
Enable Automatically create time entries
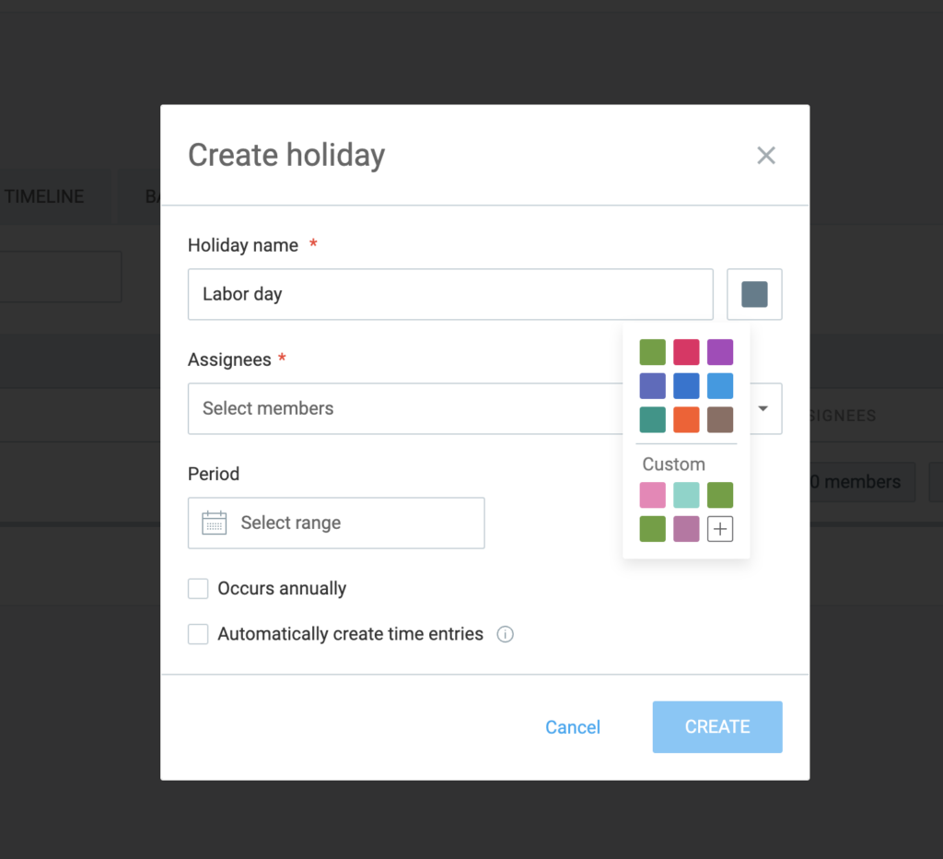198,634
